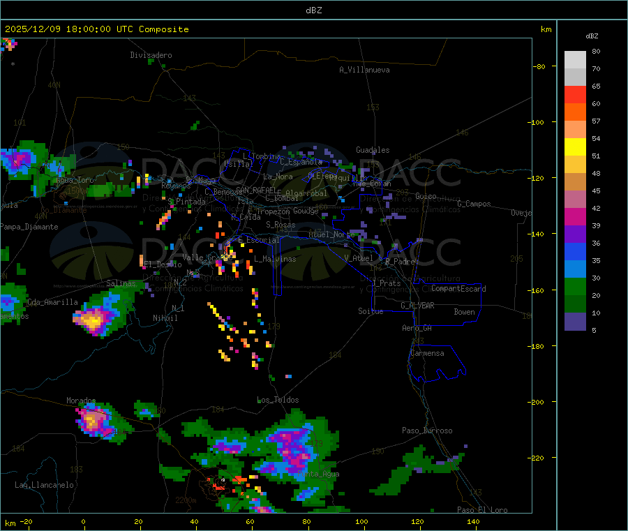This screenshot has height=531, width=628.
Task: Click the slate 10-5 dBZ legend band
Action: (x=575, y=322)
